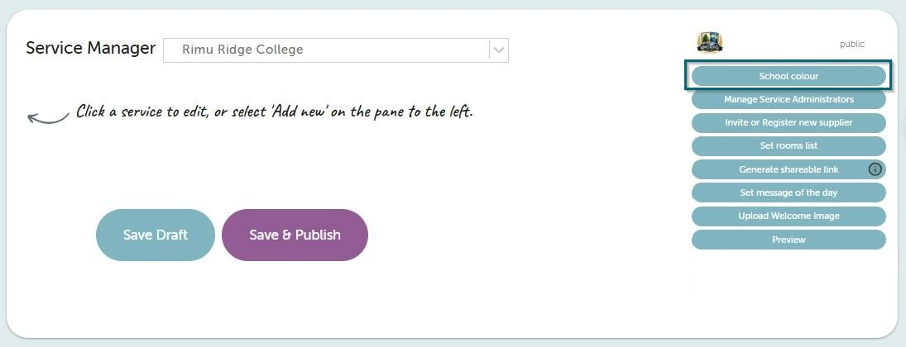Open the School colour picker option
This screenshot has height=347, width=906.
[x=789, y=76]
